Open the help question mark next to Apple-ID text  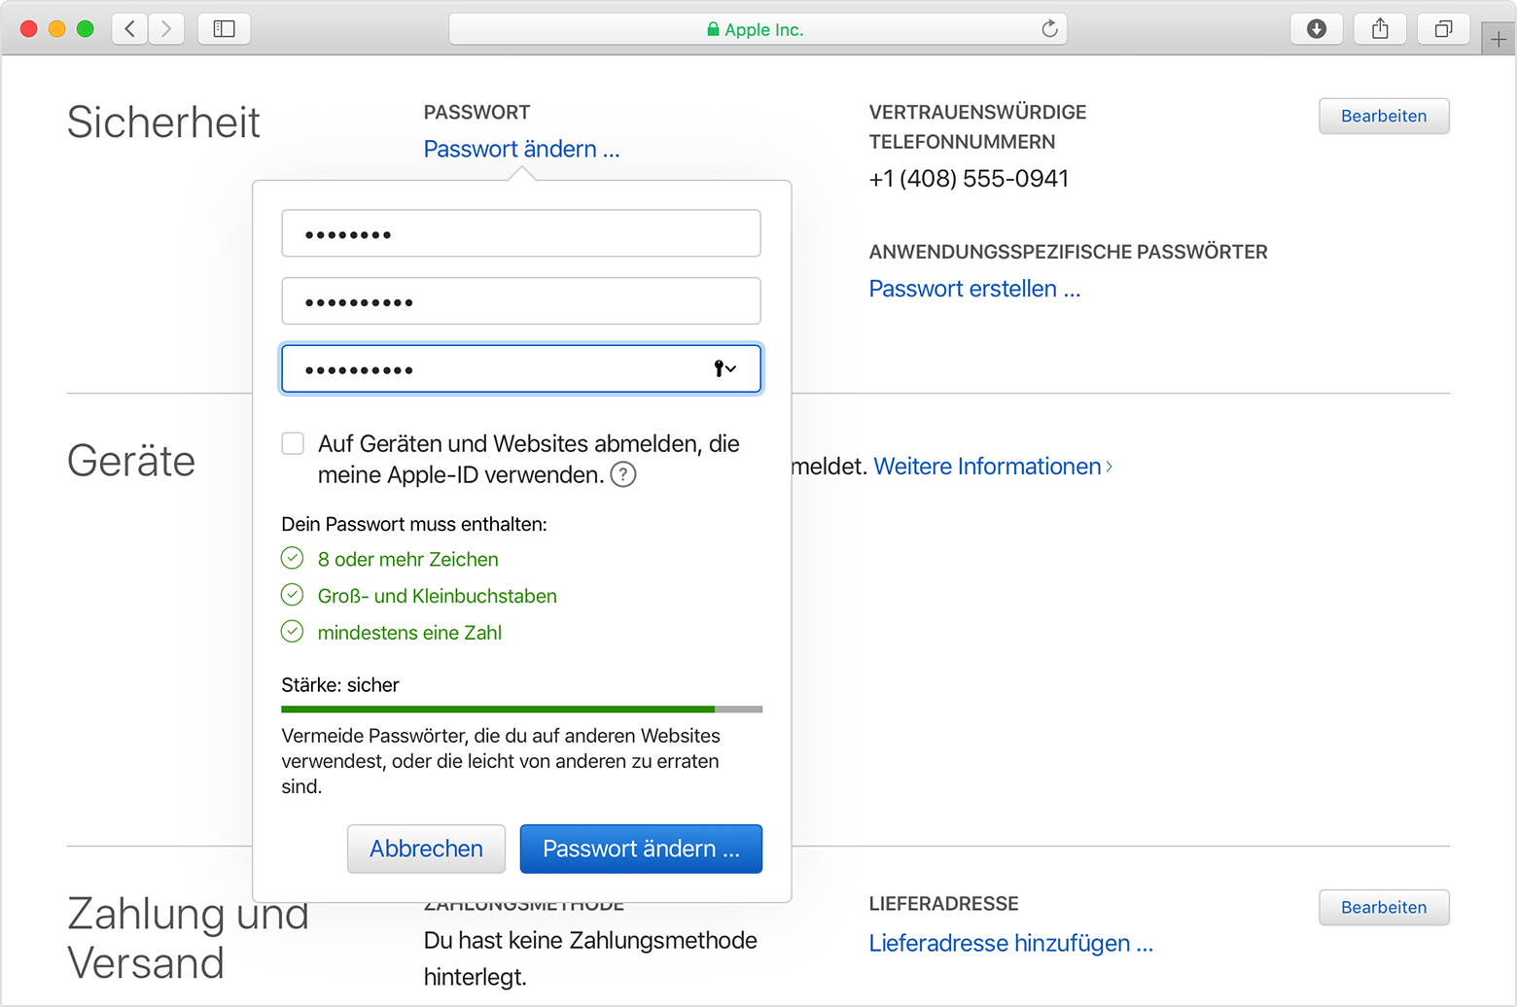tap(622, 475)
